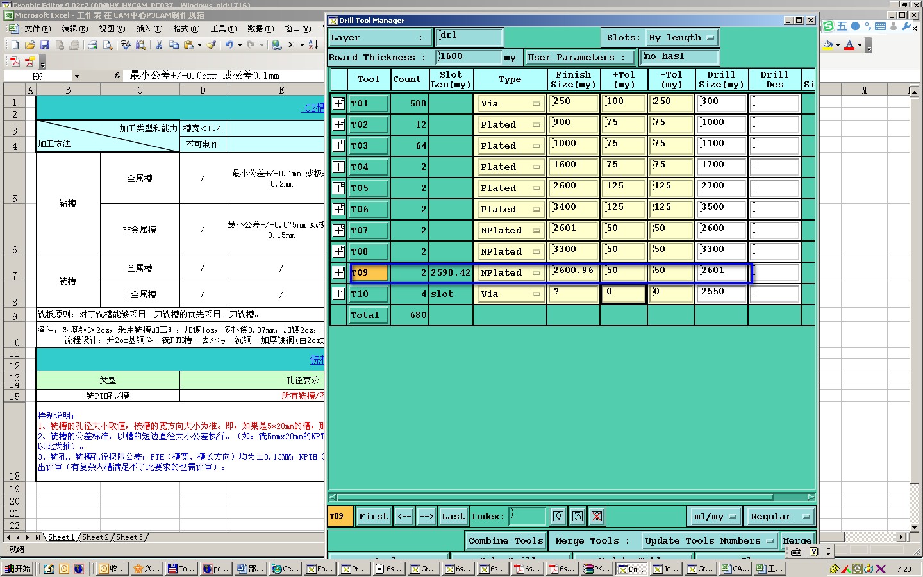The image size is (923, 577).
Task: Expand the T10 tool row plus box
Action: tap(338, 294)
